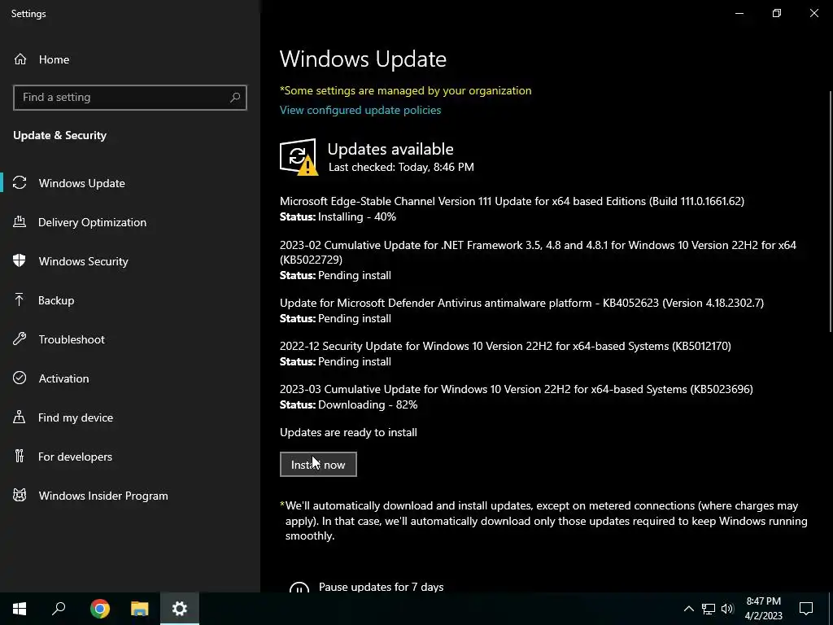The image size is (833, 625).
Task: Focus the Find a setting search box
Action: coord(129,98)
